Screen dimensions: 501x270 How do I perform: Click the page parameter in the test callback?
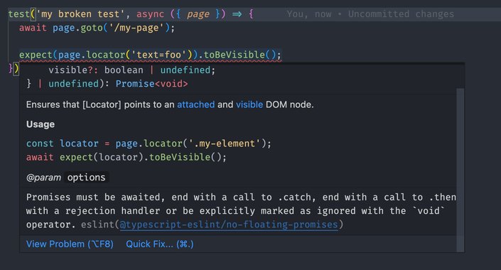(x=198, y=14)
